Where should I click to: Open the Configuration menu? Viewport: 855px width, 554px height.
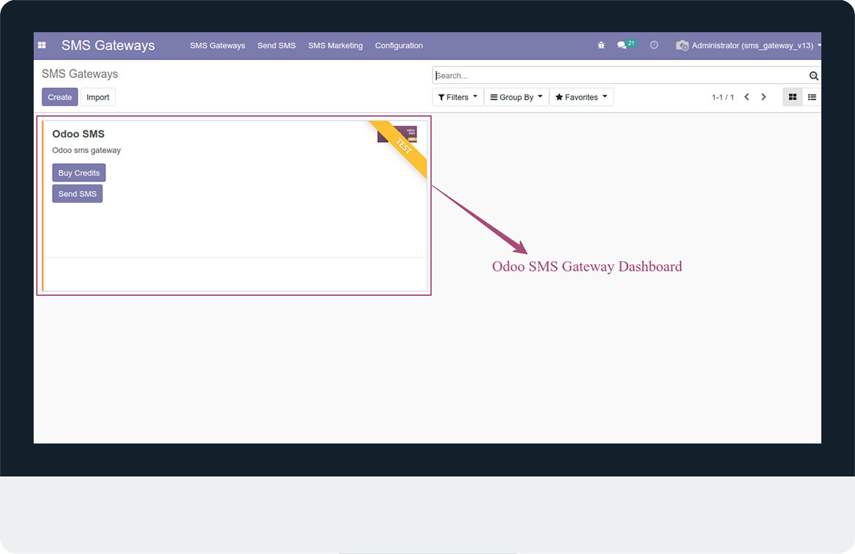(x=399, y=46)
